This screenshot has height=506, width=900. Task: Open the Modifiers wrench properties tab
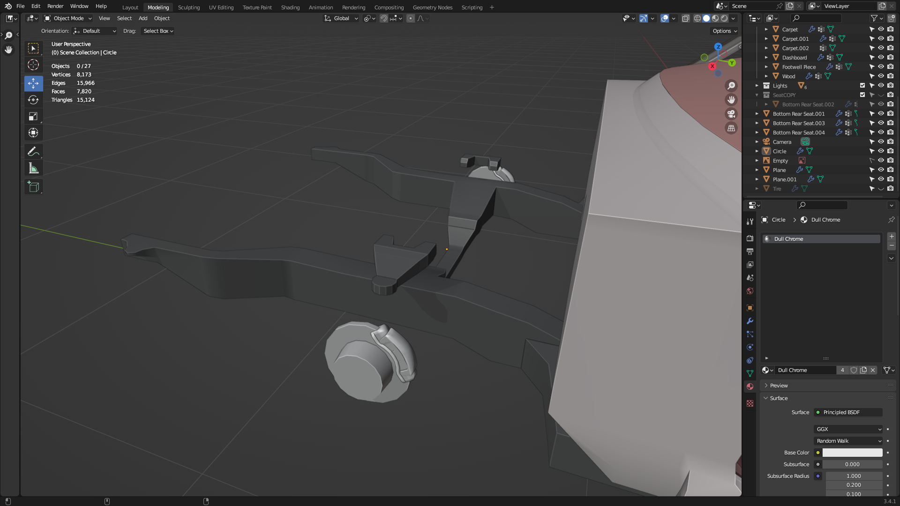coord(750,321)
